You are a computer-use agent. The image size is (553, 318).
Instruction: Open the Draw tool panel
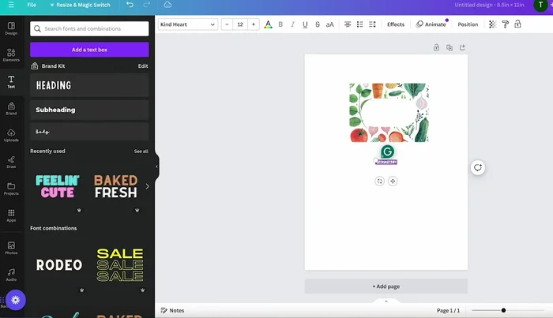(11, 162)
